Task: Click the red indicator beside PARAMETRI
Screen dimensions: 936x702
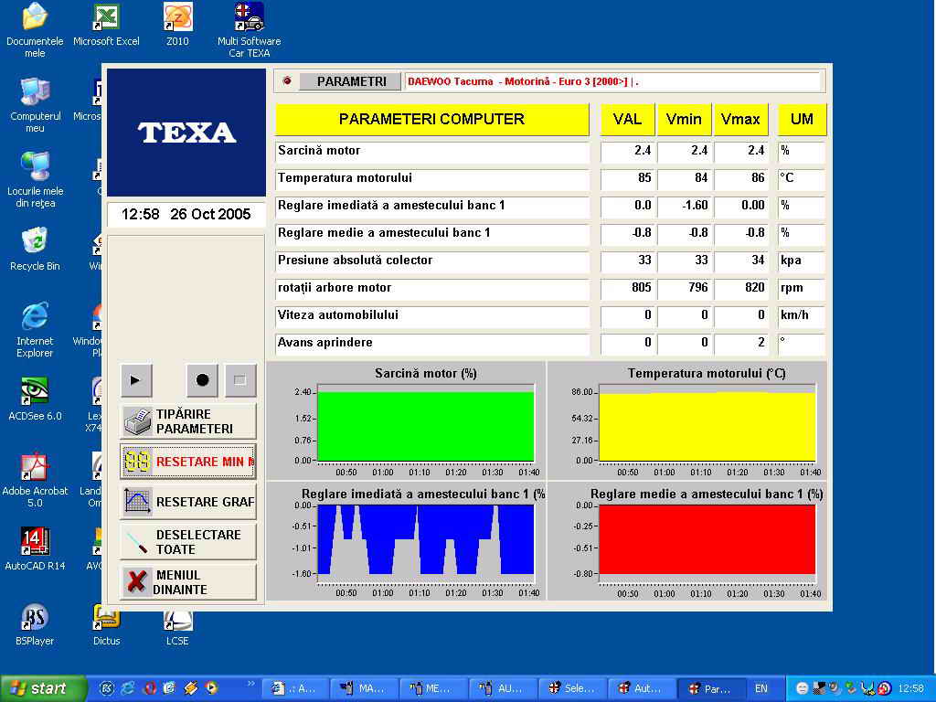Action: click(287, 80)
